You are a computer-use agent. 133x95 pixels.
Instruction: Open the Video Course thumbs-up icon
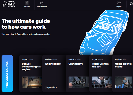click(x=42, y=3)
